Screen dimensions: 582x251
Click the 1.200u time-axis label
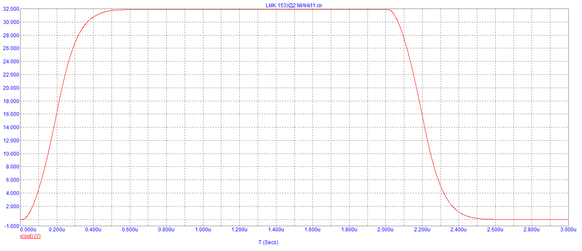click(x=239, y=230)
